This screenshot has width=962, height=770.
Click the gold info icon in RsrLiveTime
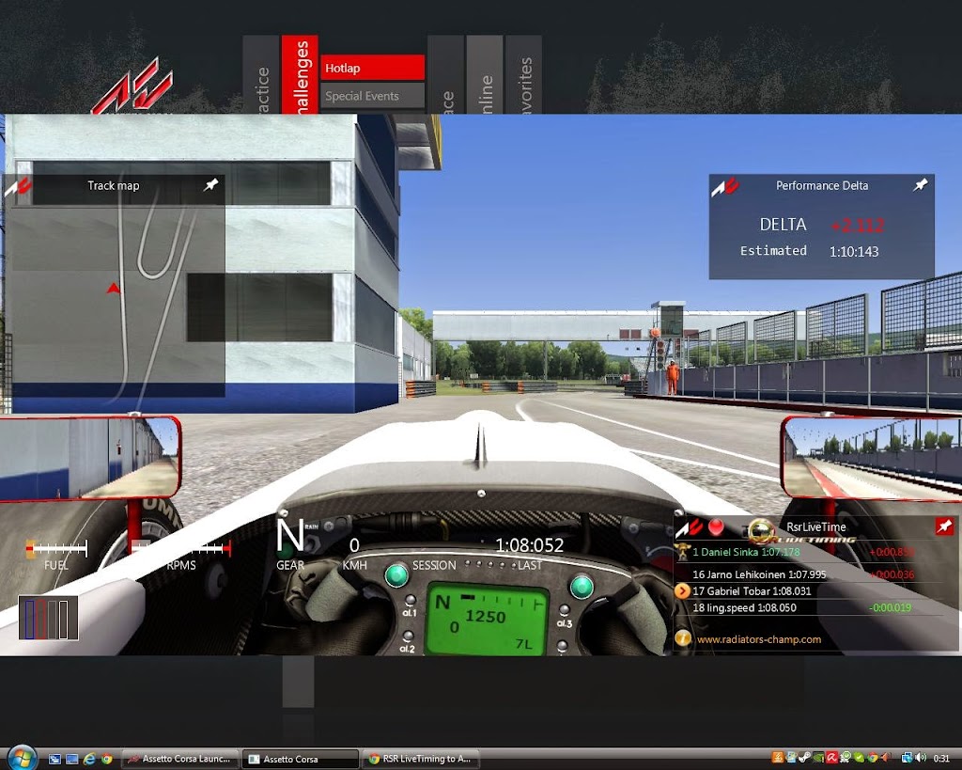[x=682, y=638]
